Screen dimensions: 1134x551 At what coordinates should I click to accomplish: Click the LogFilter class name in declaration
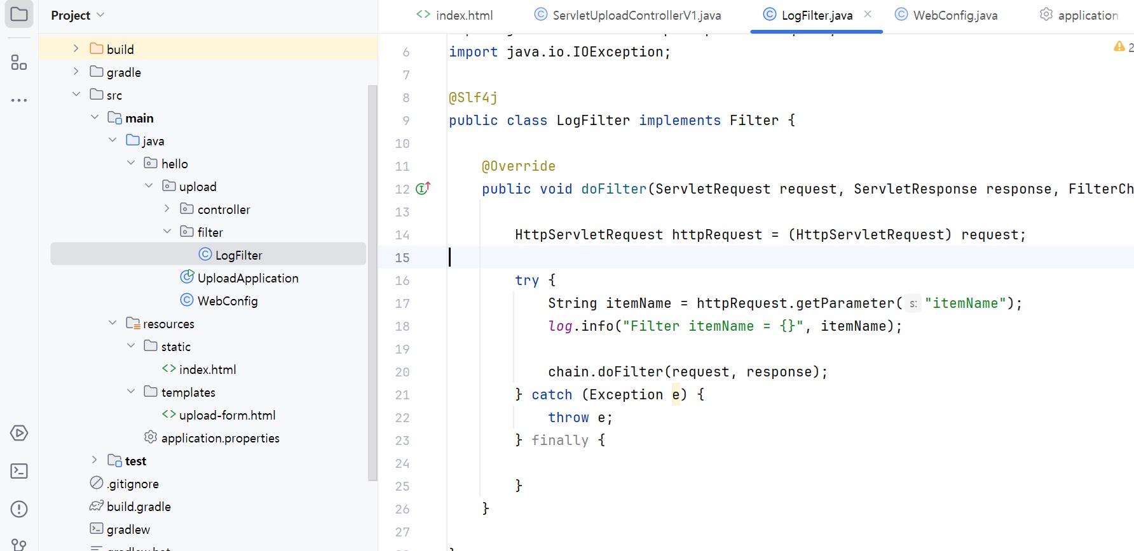tap(593, 120)
